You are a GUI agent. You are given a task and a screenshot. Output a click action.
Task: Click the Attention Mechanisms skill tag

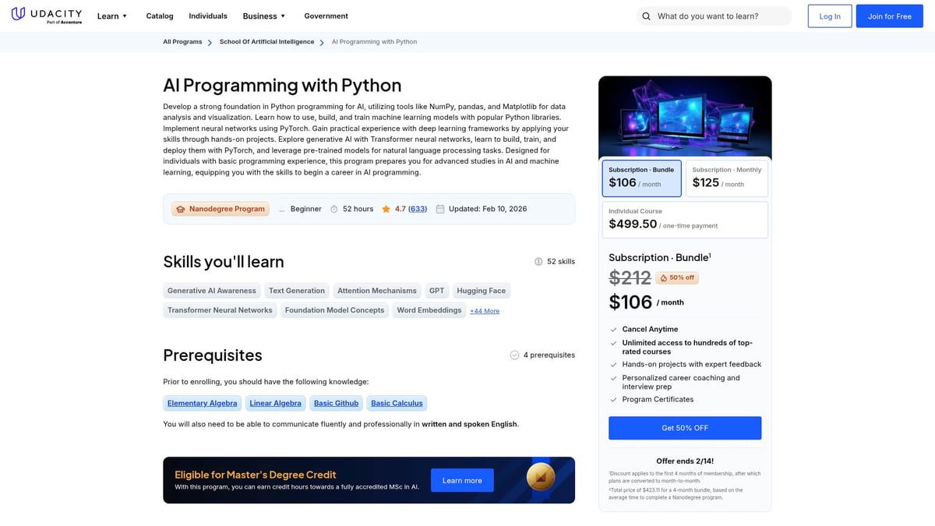[377, 291]
